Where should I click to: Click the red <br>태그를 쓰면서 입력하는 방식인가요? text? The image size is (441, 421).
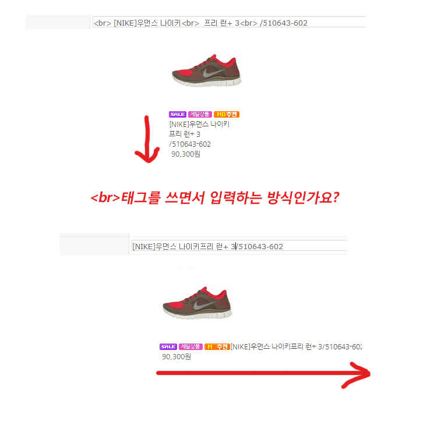(x=215, y=197)
